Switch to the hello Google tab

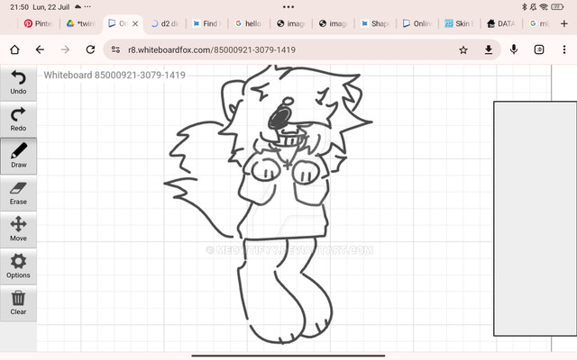[249, 23]
